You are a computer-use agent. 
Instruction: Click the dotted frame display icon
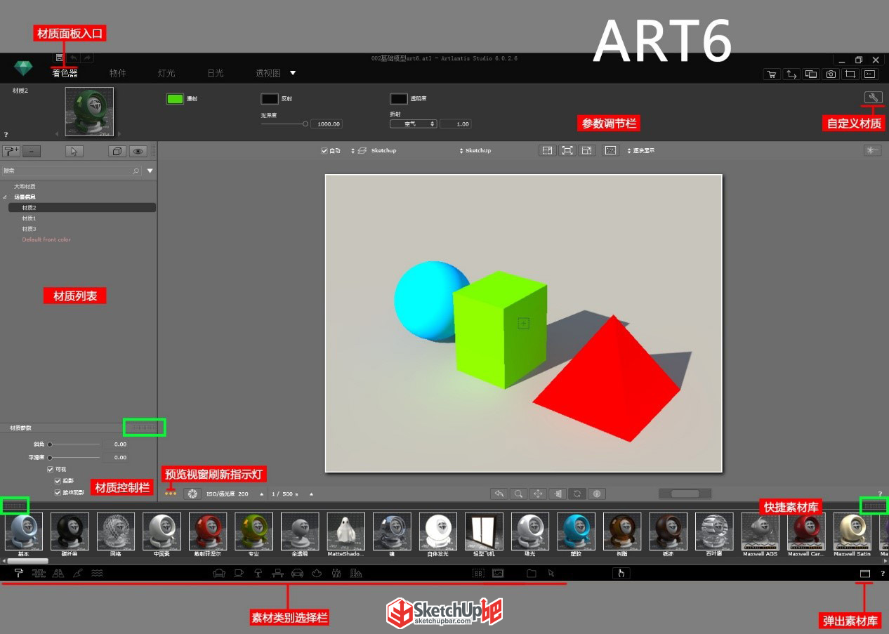[611, 150]
